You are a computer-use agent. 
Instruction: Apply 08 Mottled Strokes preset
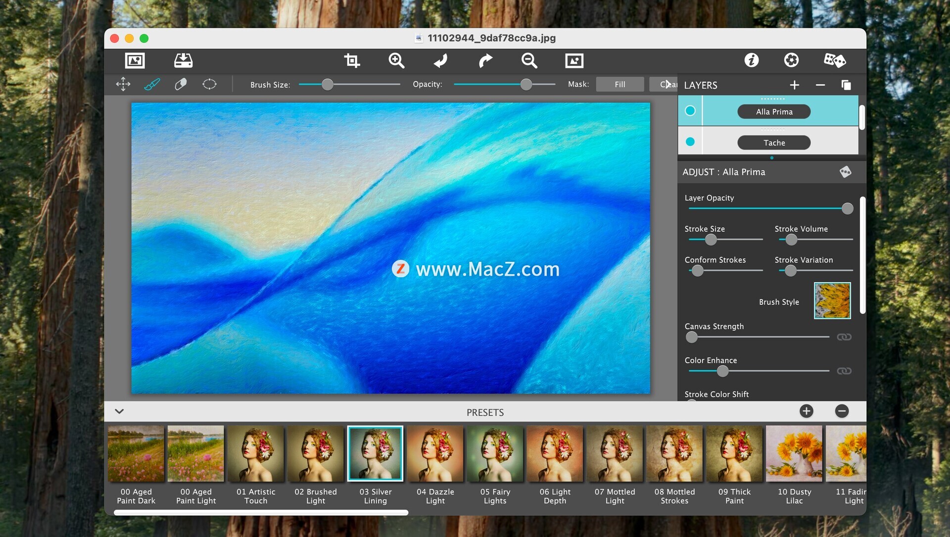coord(675,453)
